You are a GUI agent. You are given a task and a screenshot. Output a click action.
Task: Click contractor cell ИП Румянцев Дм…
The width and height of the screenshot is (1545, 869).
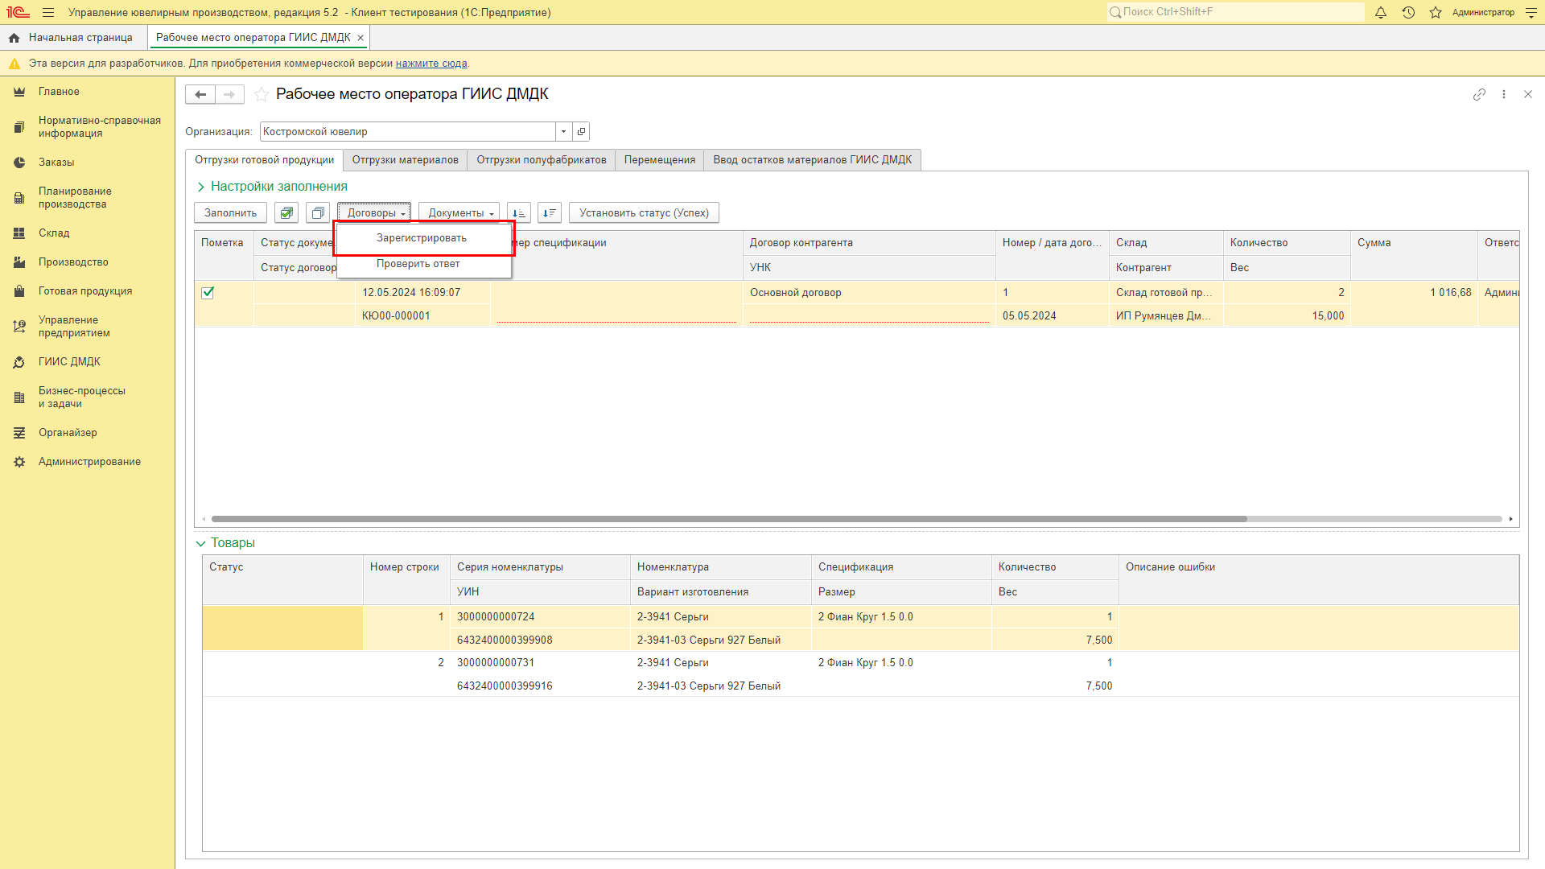pyautogui.click(x=1166, y=316)
